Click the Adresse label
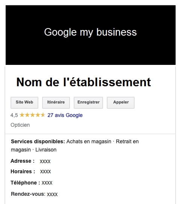The image size is (185, 204). pyautogui.click(x=23, y=161)
